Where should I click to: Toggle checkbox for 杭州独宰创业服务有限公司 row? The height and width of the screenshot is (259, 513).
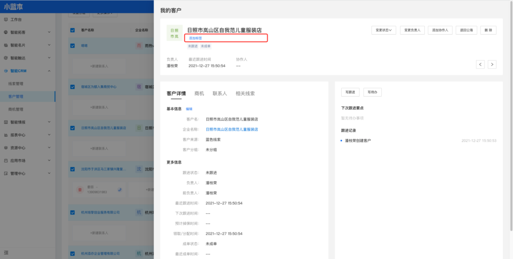[x=73, y=212]
